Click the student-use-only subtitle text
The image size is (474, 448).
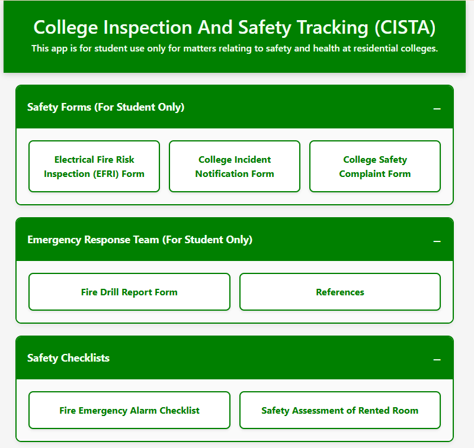[235, 49]
